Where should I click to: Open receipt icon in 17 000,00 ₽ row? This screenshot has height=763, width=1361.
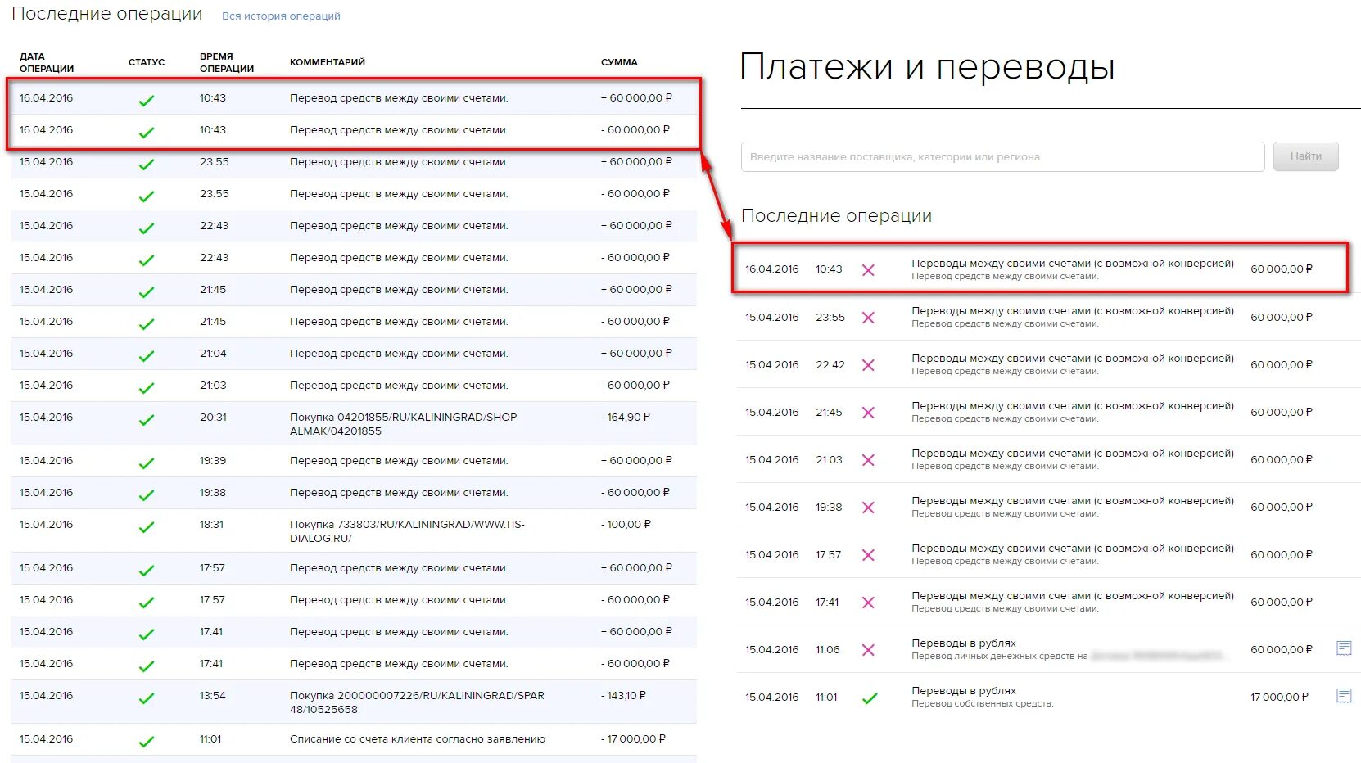(x=1343, y=696)
